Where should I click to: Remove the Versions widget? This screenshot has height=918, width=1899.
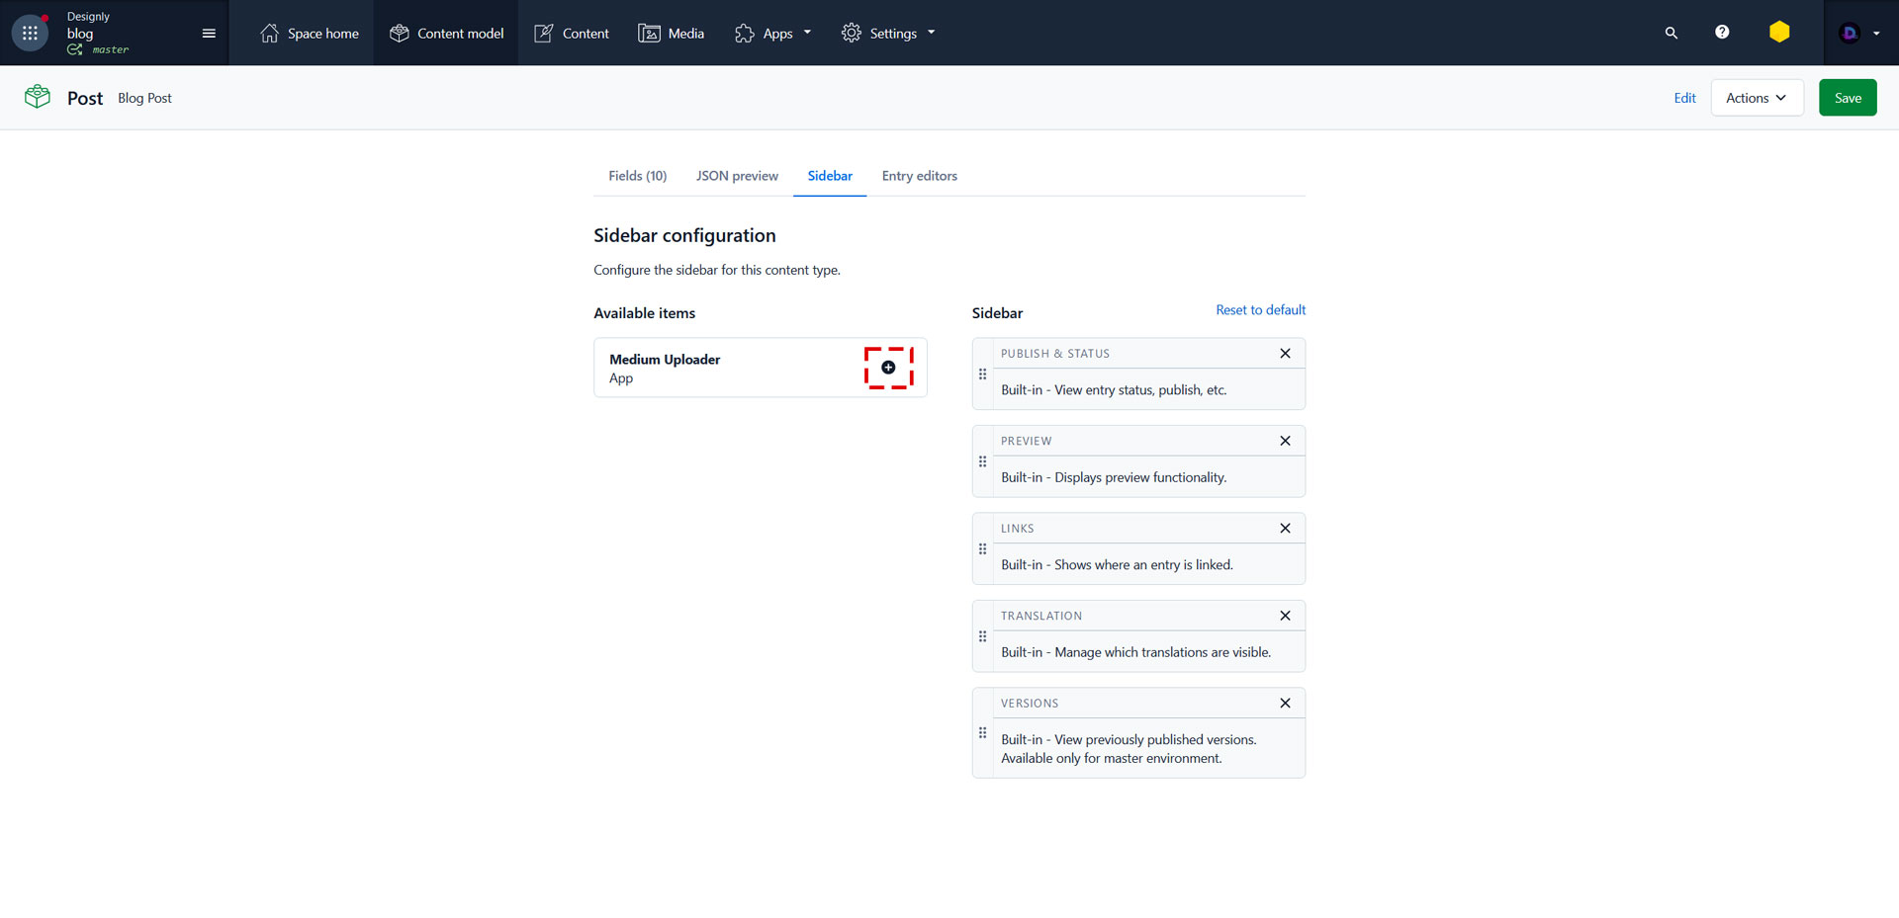[1285, 704]
